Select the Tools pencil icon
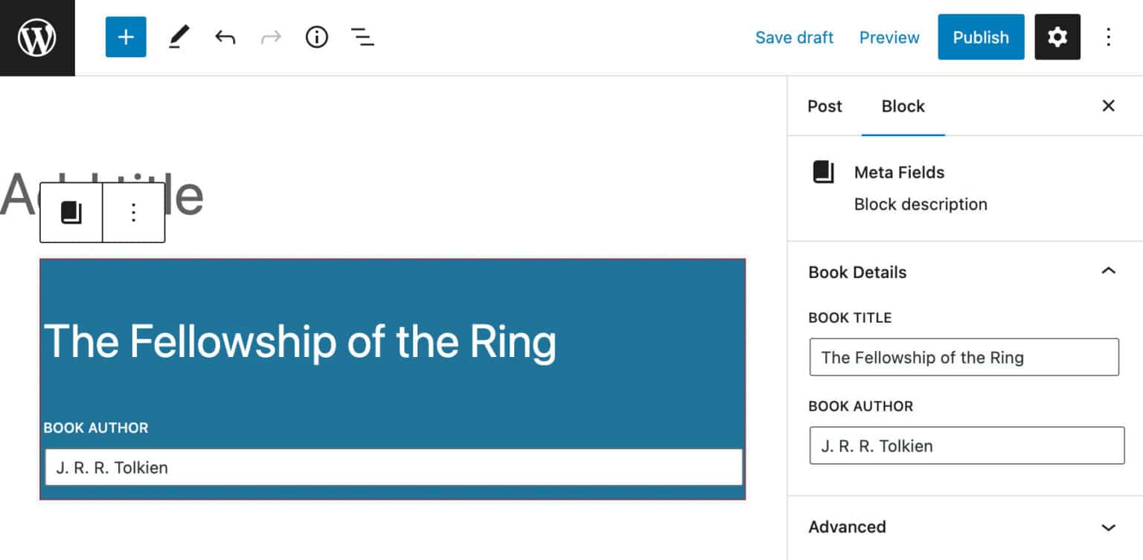 (x=179, y=36)
